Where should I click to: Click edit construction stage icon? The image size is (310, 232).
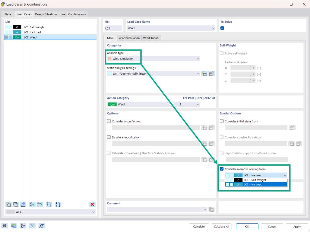pos(299,144)
